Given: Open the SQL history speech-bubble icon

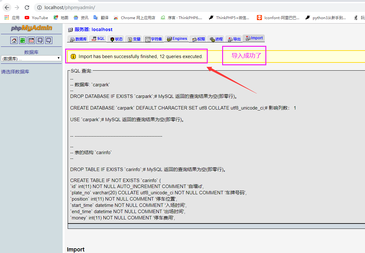Looking at the screenshot, I should click(x=48, y=40).
